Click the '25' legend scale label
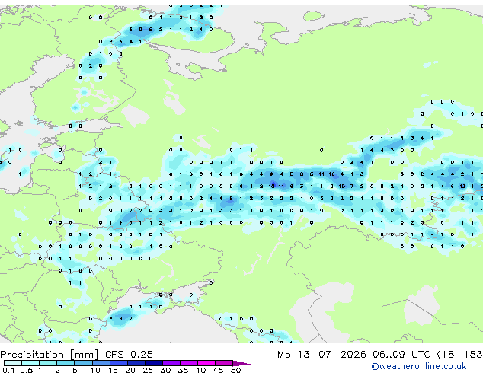The image size is (483, 373). [x=148, y=370]
